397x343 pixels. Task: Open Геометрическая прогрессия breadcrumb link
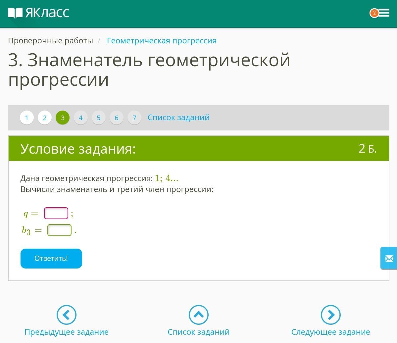(x=162, y=41)
